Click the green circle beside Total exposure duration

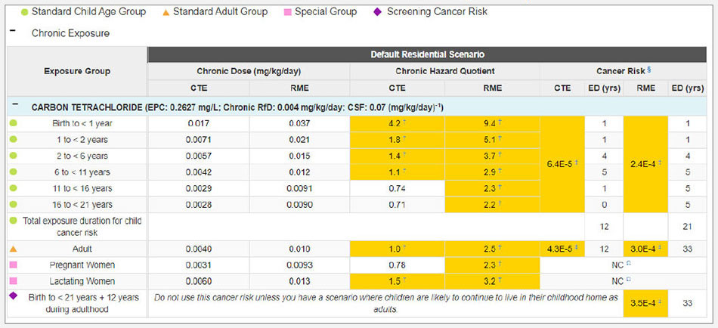[14, 221]
